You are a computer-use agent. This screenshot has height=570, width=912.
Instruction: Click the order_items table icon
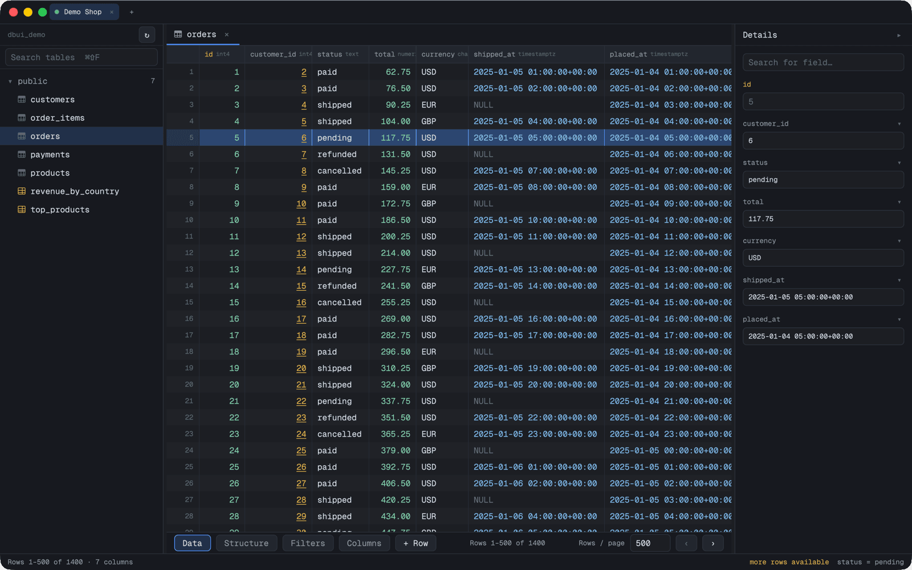pos(22,118)
